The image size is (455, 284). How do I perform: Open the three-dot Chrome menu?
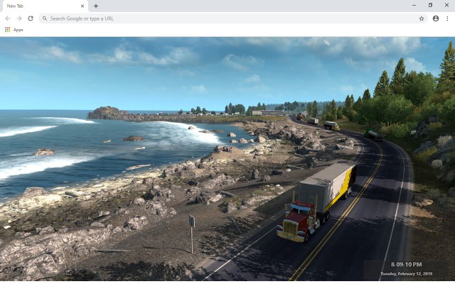pyautogui.click(x=447, y=18)
